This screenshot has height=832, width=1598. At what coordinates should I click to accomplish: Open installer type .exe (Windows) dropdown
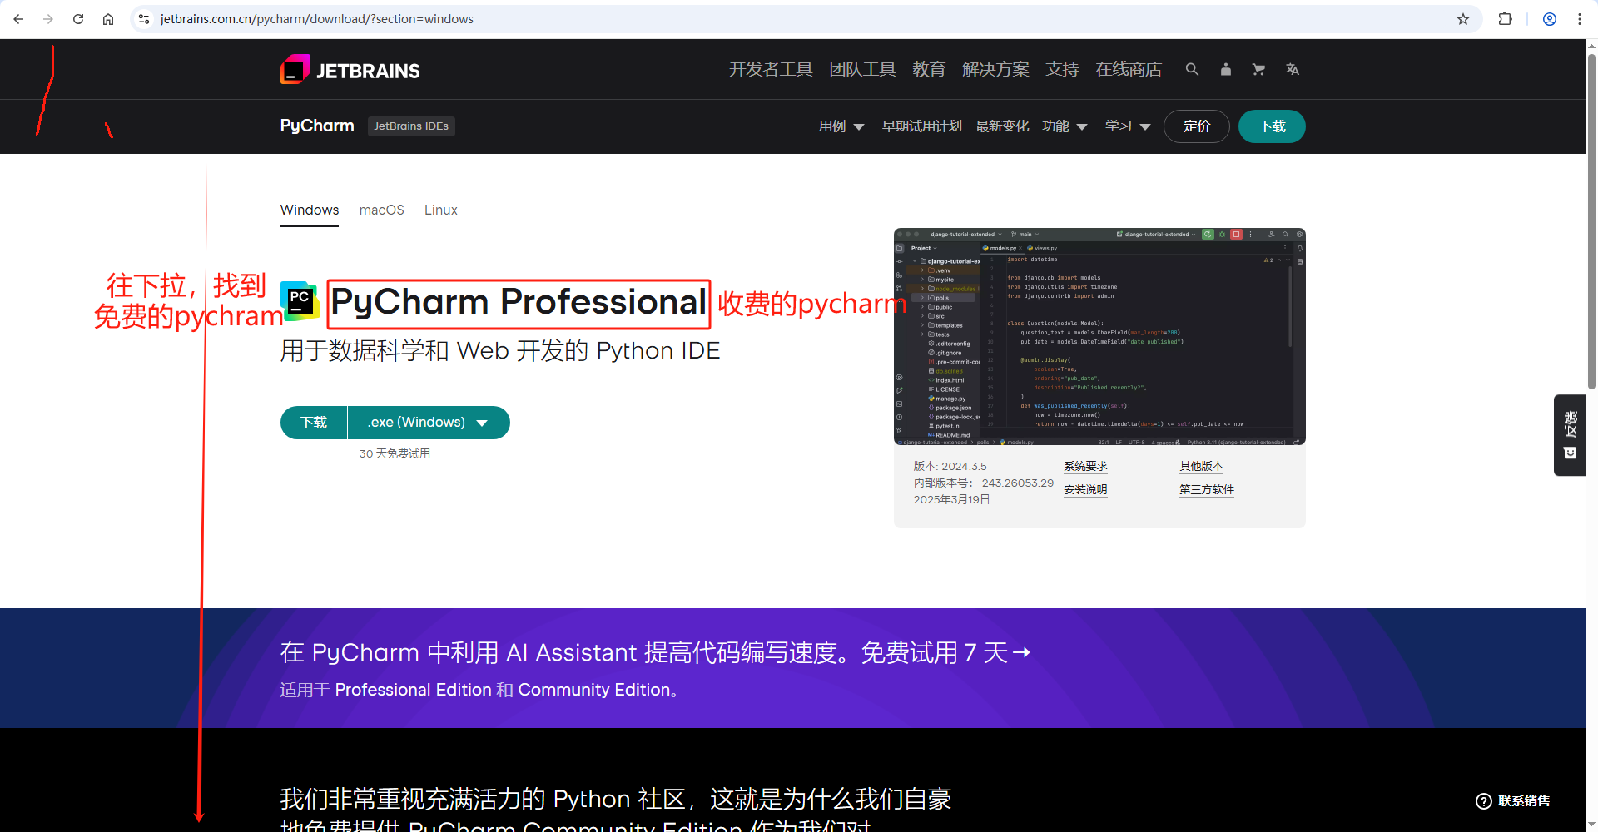click(x=428, y=423)
